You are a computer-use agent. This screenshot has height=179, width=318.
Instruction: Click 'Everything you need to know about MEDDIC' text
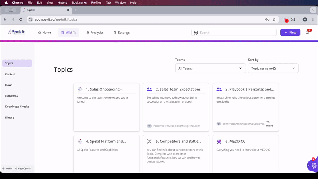243,150
